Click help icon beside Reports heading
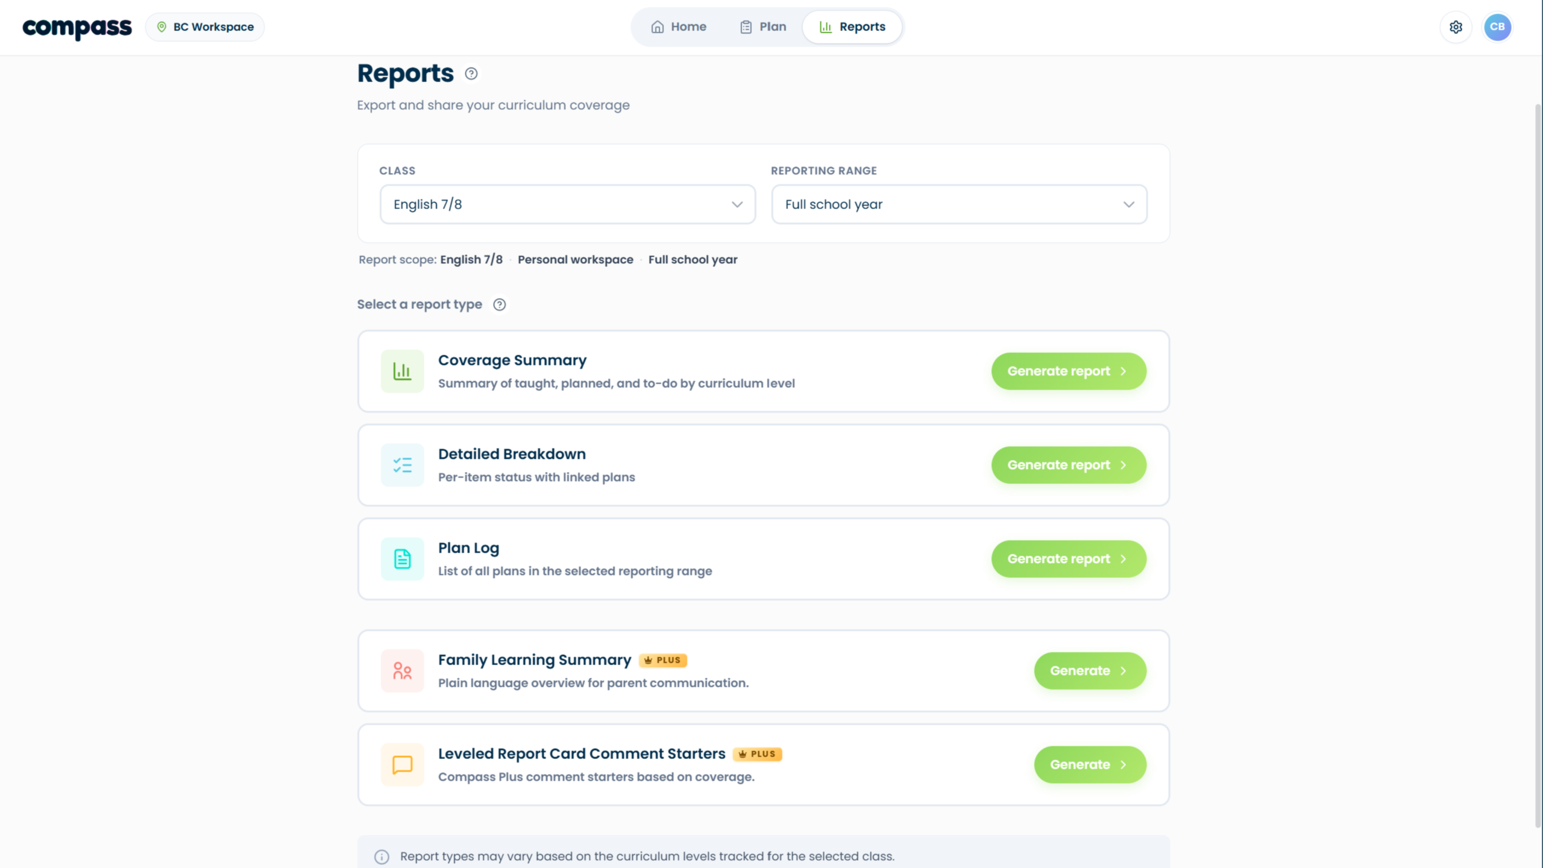The height and width of the screenshot is (868, 1543). 471,74
